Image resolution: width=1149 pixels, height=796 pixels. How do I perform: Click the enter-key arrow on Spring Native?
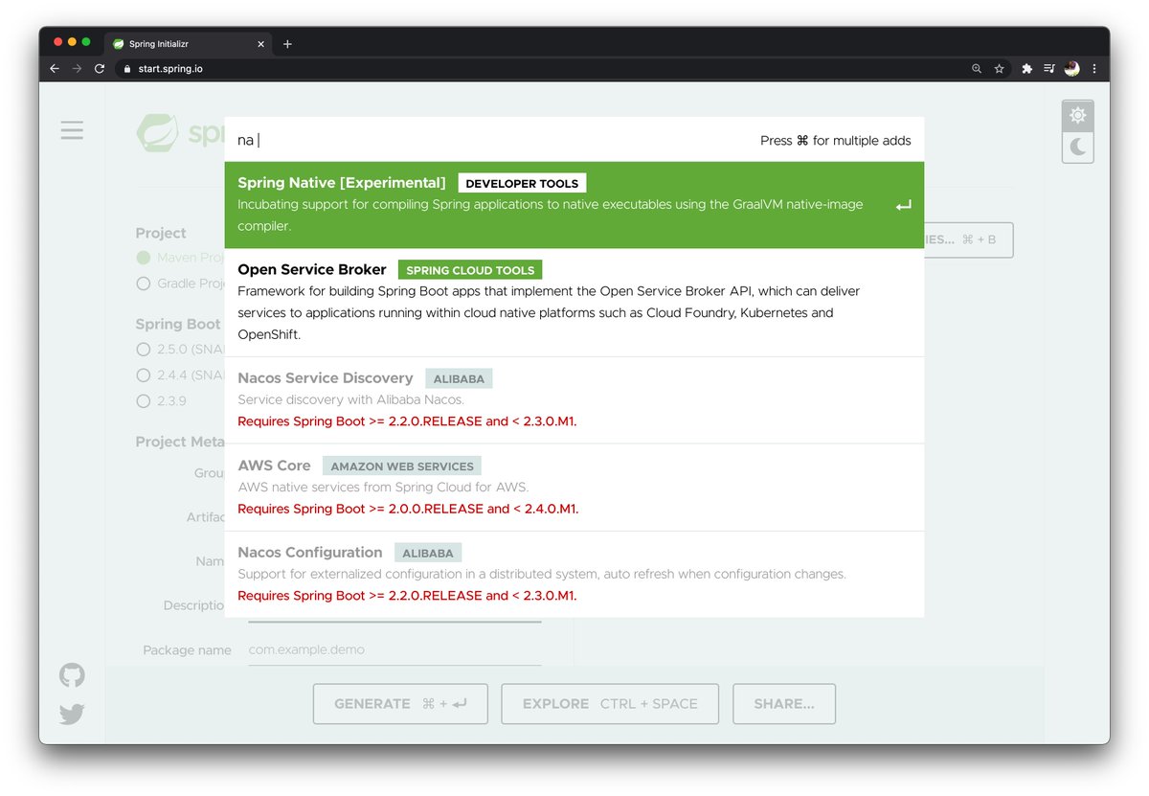tap(903, 206)
